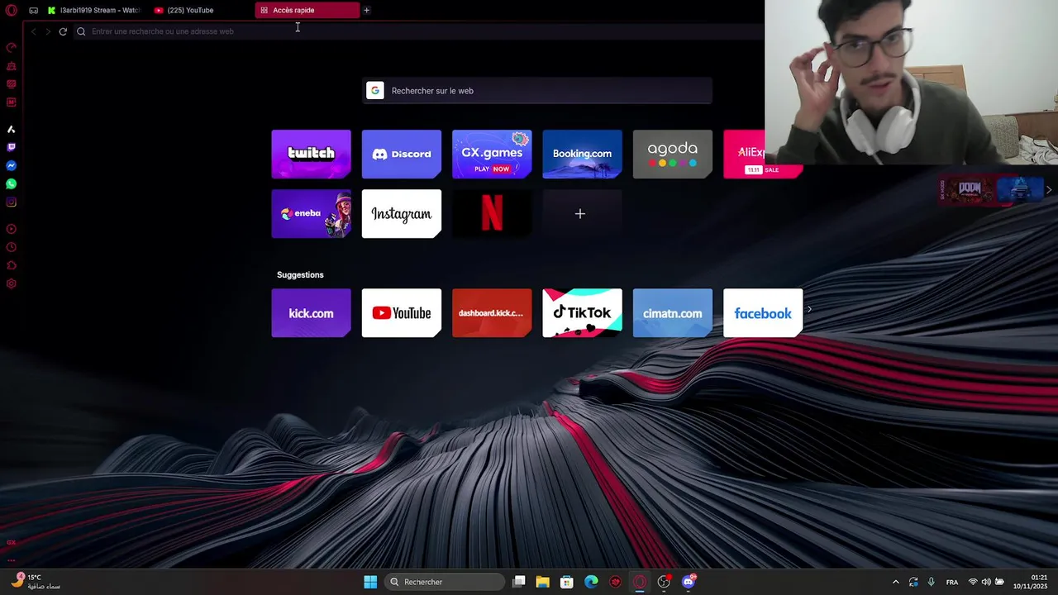
Task: Select the Accès rapide tab
Action: pyautogui.click(x=308, y=10)
